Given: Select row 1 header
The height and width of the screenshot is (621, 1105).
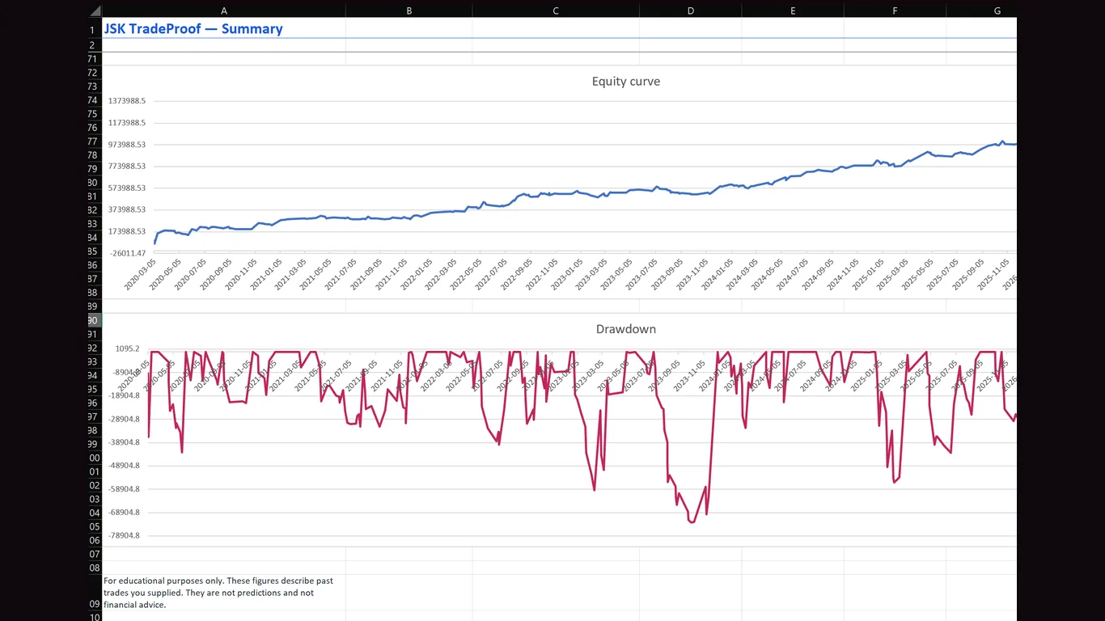Looking at the screenshot, I should click(95, 30).
